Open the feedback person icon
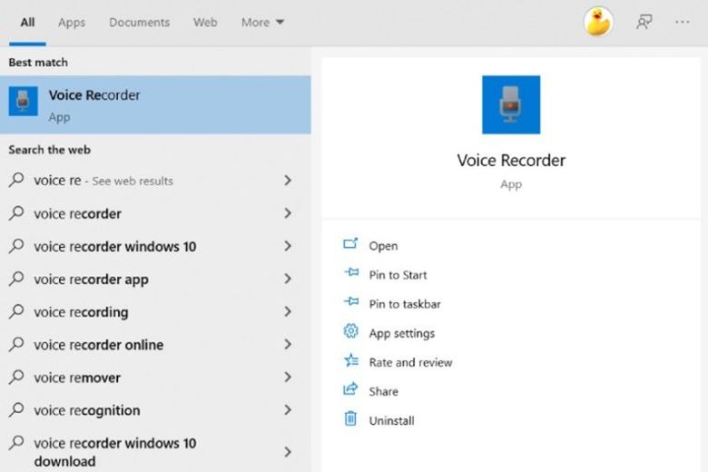Image resolution: width=708 pixels, height=472 pixels. point(644,22)
